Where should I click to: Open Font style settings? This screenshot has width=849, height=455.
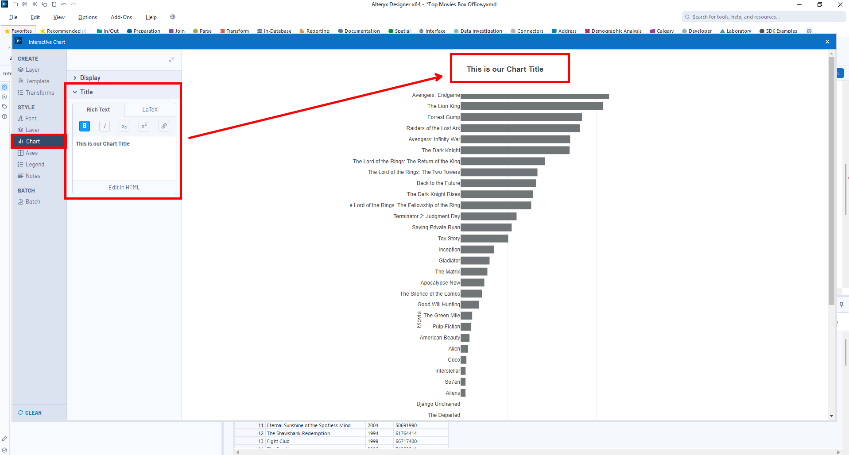31,119
